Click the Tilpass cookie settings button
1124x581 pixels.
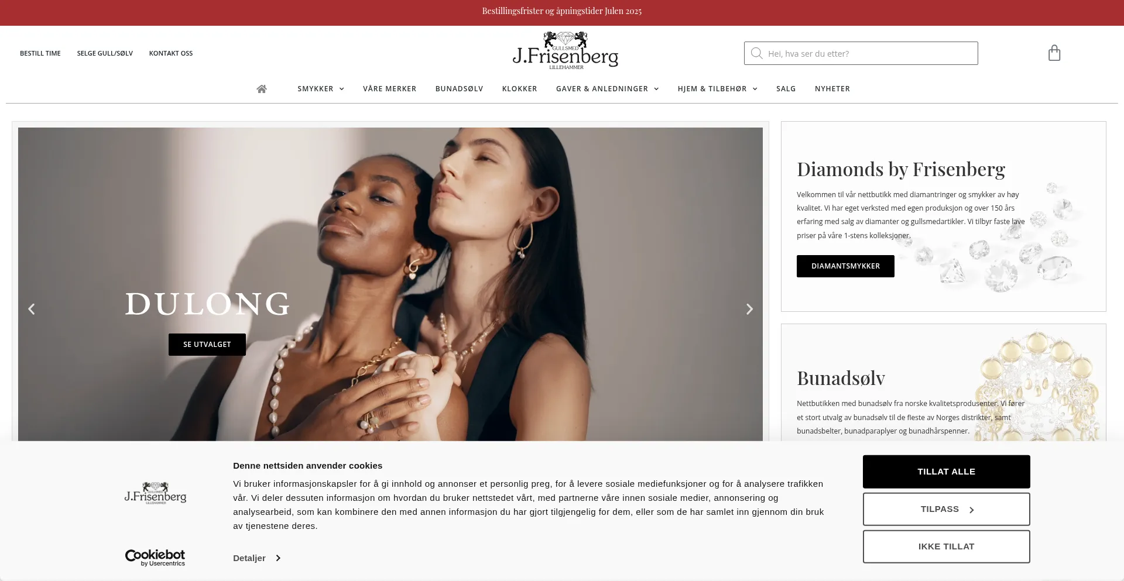point(946,509)
